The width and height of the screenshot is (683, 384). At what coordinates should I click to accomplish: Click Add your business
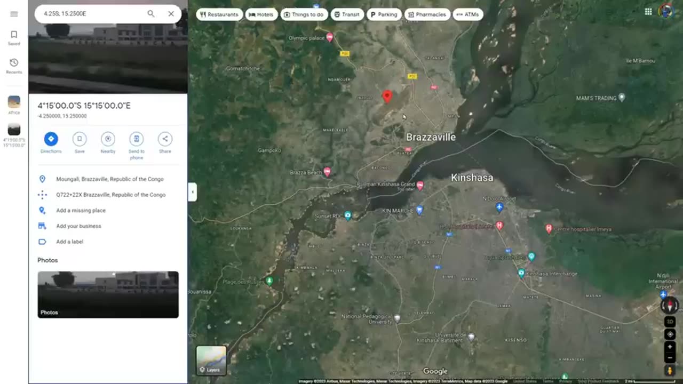click(x=108, y=226)
